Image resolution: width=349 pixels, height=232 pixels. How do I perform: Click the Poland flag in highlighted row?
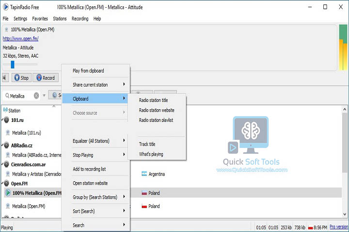pyautogui.click(x=144, y=193)
